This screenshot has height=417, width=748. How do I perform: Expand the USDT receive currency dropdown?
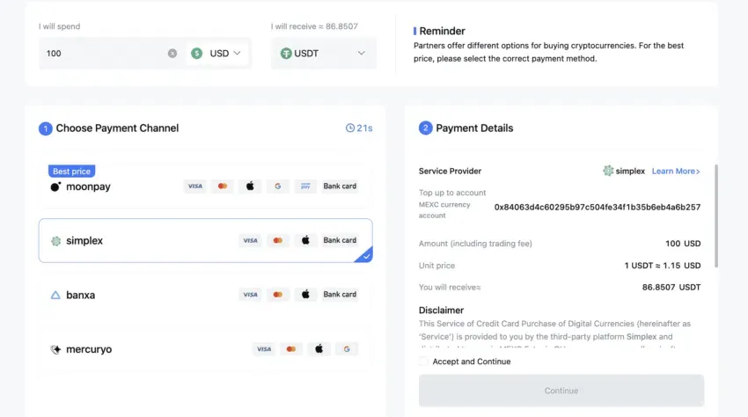(324, 54)
